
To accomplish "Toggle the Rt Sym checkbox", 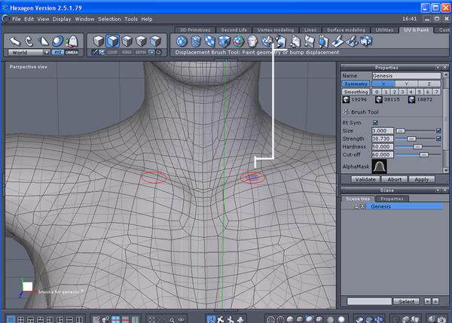I will coord(375,123).
